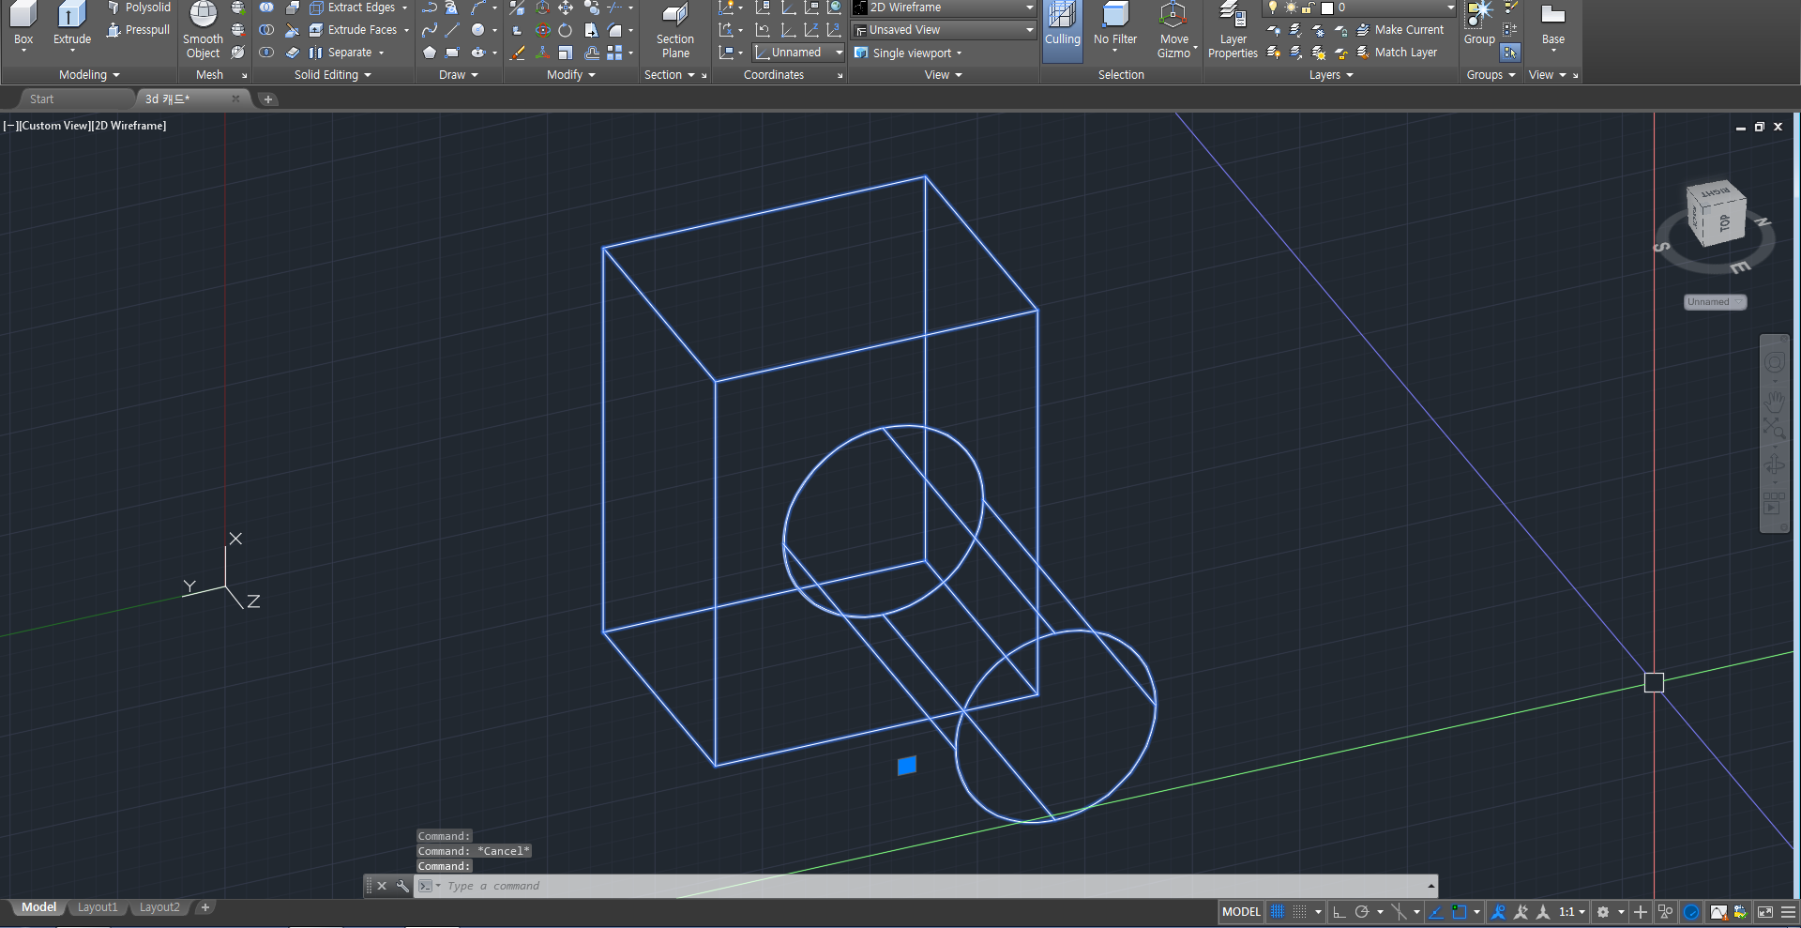Screen dimensions: 1801x928
Task: Toggle 2D object snap in status bar
Action: click(x=1460, y=912)
